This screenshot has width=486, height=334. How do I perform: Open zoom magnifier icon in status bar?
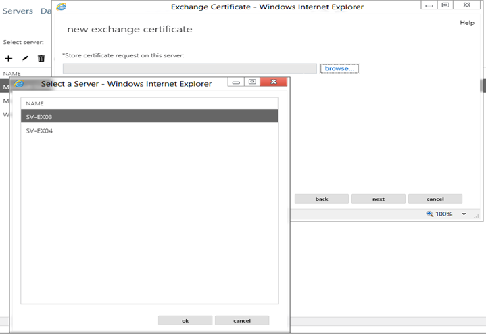pyautogui.click(x=430, y=214)
